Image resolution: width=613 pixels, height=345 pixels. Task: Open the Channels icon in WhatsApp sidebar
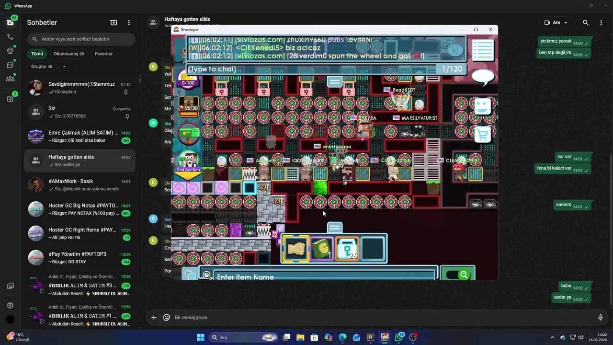(x=10, y=65)
